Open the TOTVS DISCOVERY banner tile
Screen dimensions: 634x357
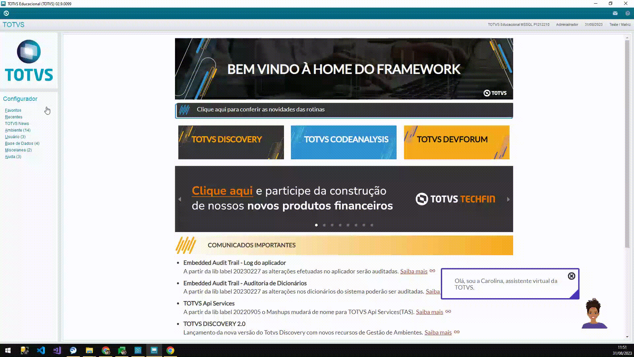coord(231,142)
